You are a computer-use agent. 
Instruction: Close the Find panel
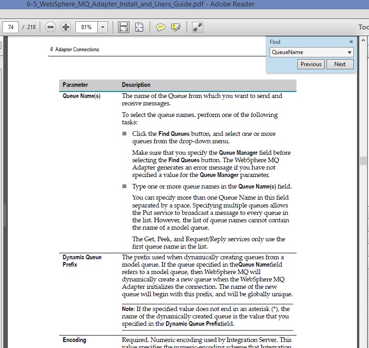point(351,42)
